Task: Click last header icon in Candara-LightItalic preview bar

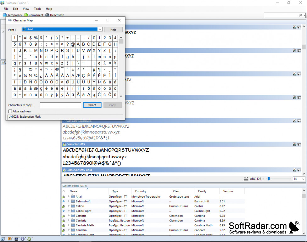Action: [299, 121]
